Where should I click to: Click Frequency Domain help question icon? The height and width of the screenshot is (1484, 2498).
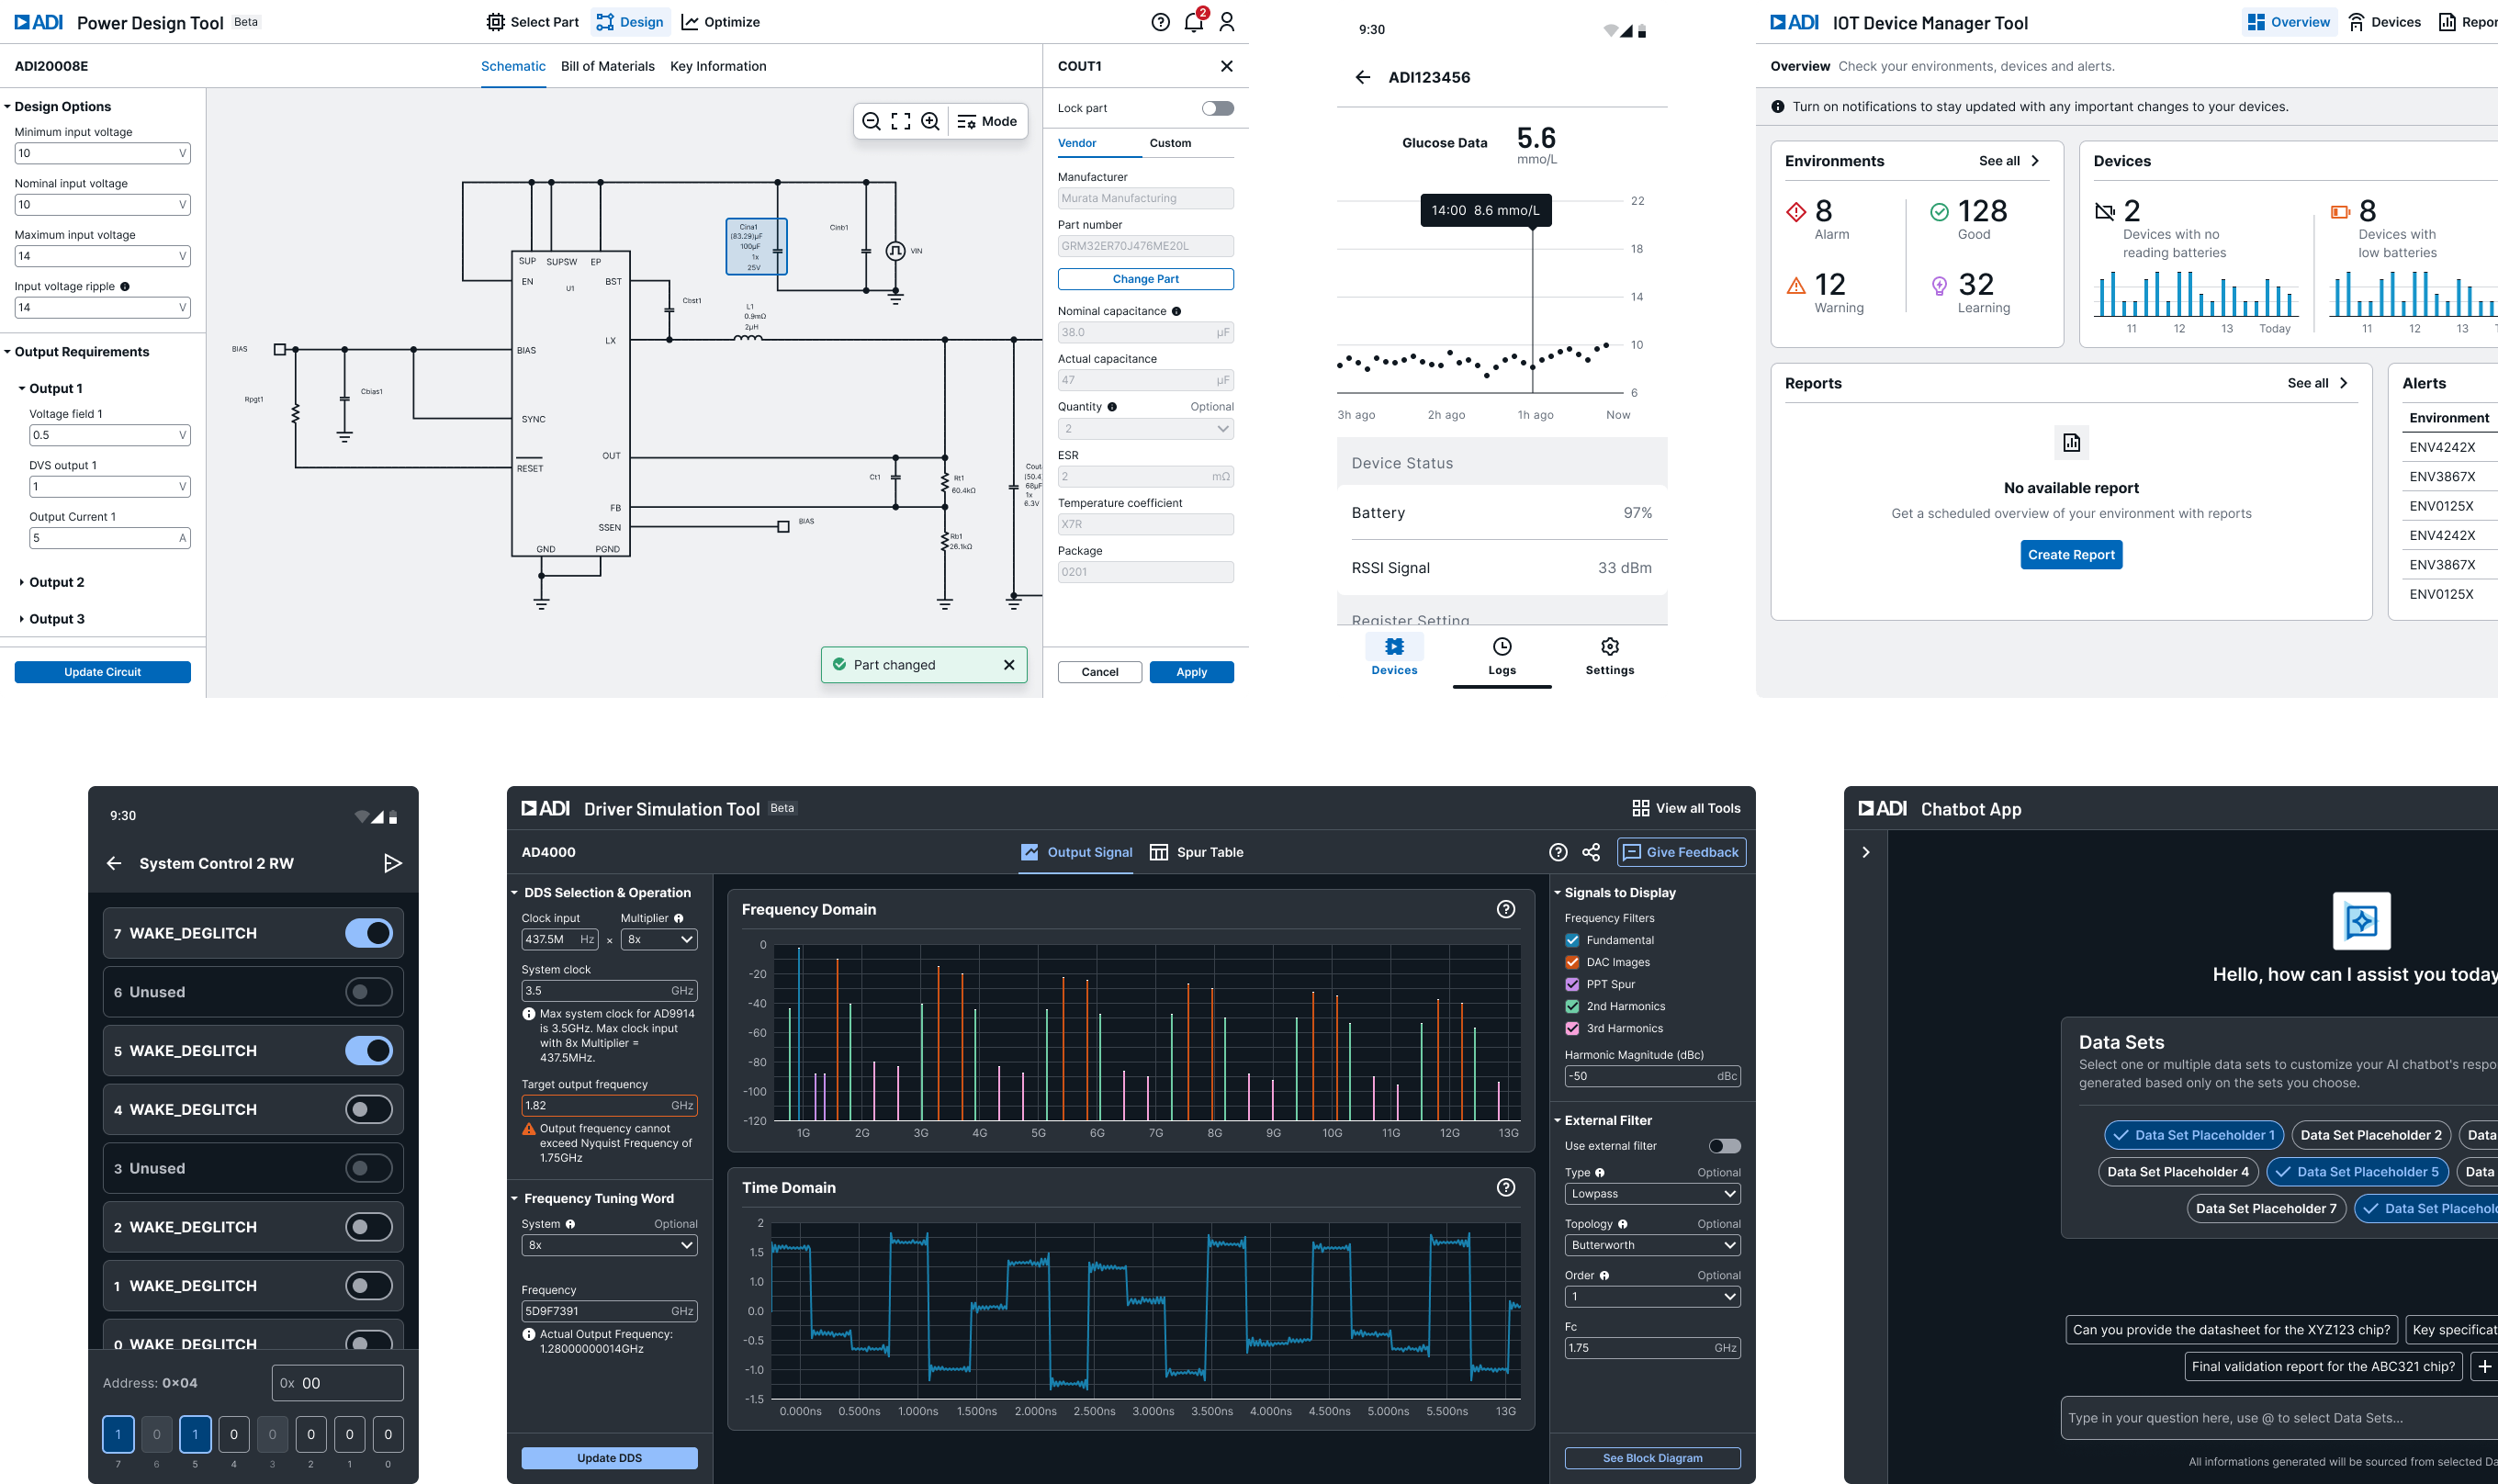point(1505,909)
